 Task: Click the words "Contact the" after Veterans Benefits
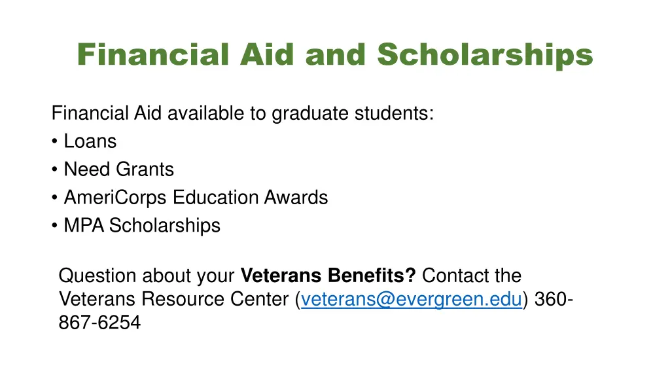pyautogui.click(x=476, y=276)
